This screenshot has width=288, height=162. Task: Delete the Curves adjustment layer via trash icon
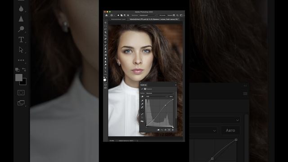tap(173, 130)
